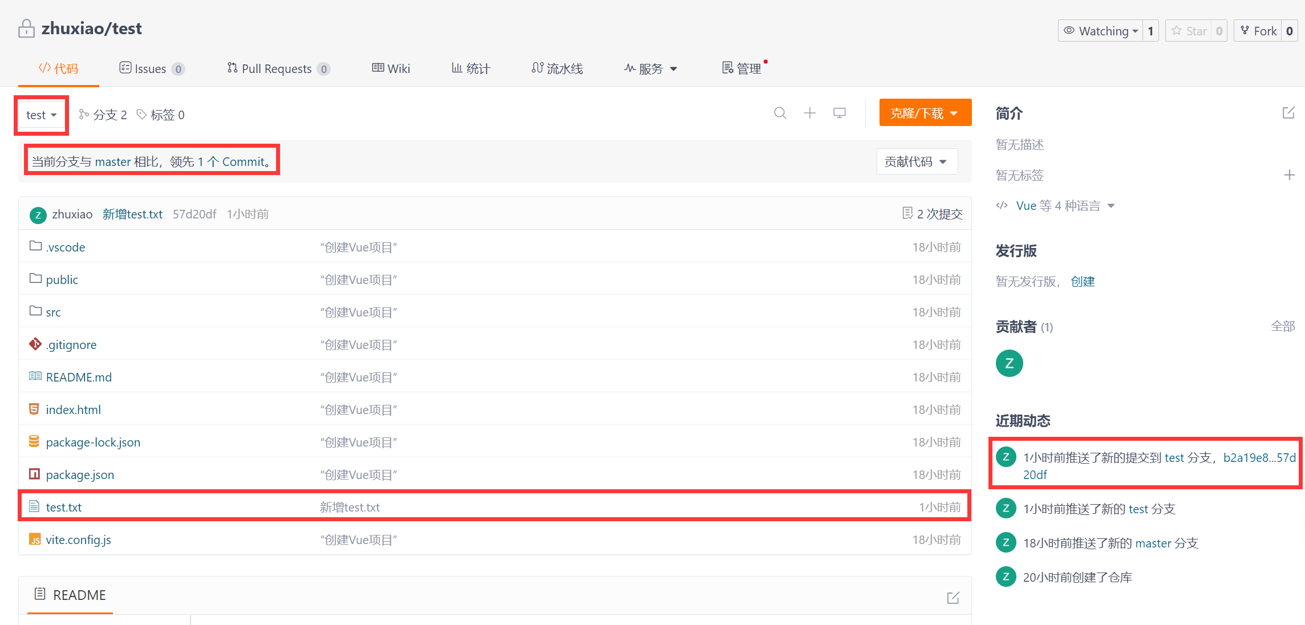Toggle the Watching eye button
The image size is (1305, 625).
[x=1100, y=31]
